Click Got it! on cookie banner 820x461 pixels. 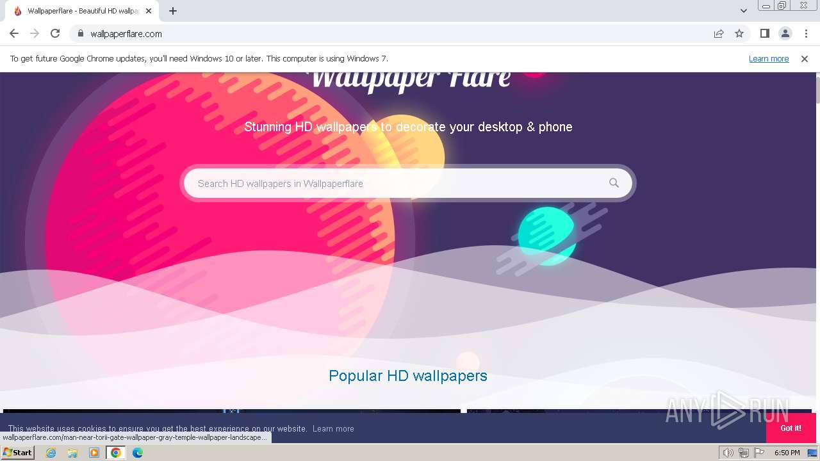[x=791, y=428]
